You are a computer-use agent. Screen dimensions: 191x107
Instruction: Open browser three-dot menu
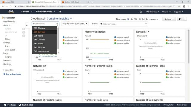coord(188,7)
